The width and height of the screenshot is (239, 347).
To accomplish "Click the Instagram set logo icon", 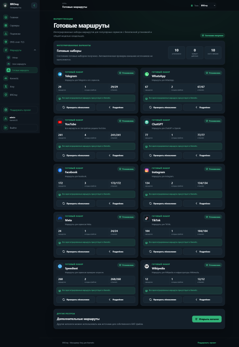I will tap(147, 170).
